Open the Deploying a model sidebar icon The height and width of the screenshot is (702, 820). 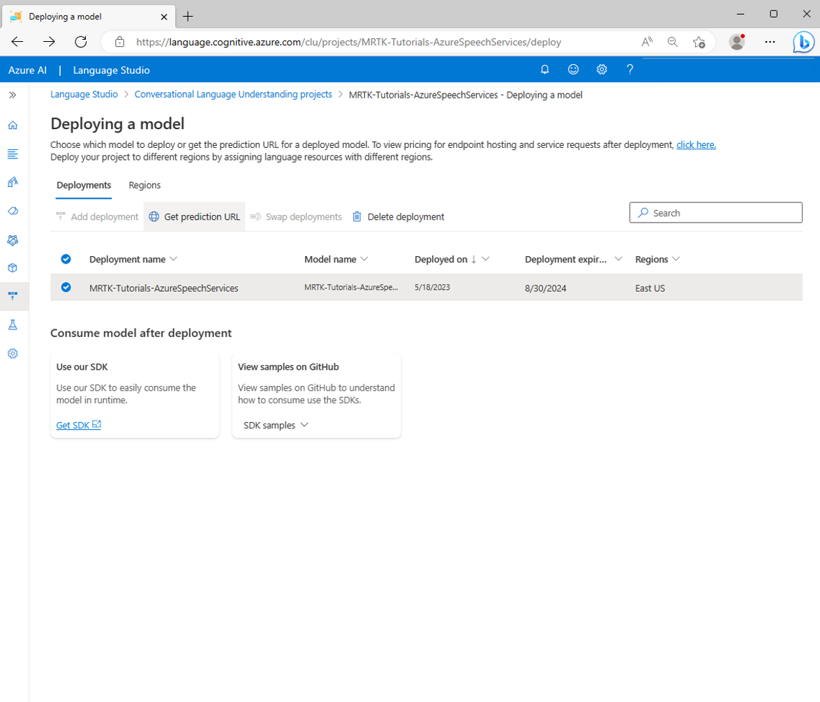pos(13,296)
